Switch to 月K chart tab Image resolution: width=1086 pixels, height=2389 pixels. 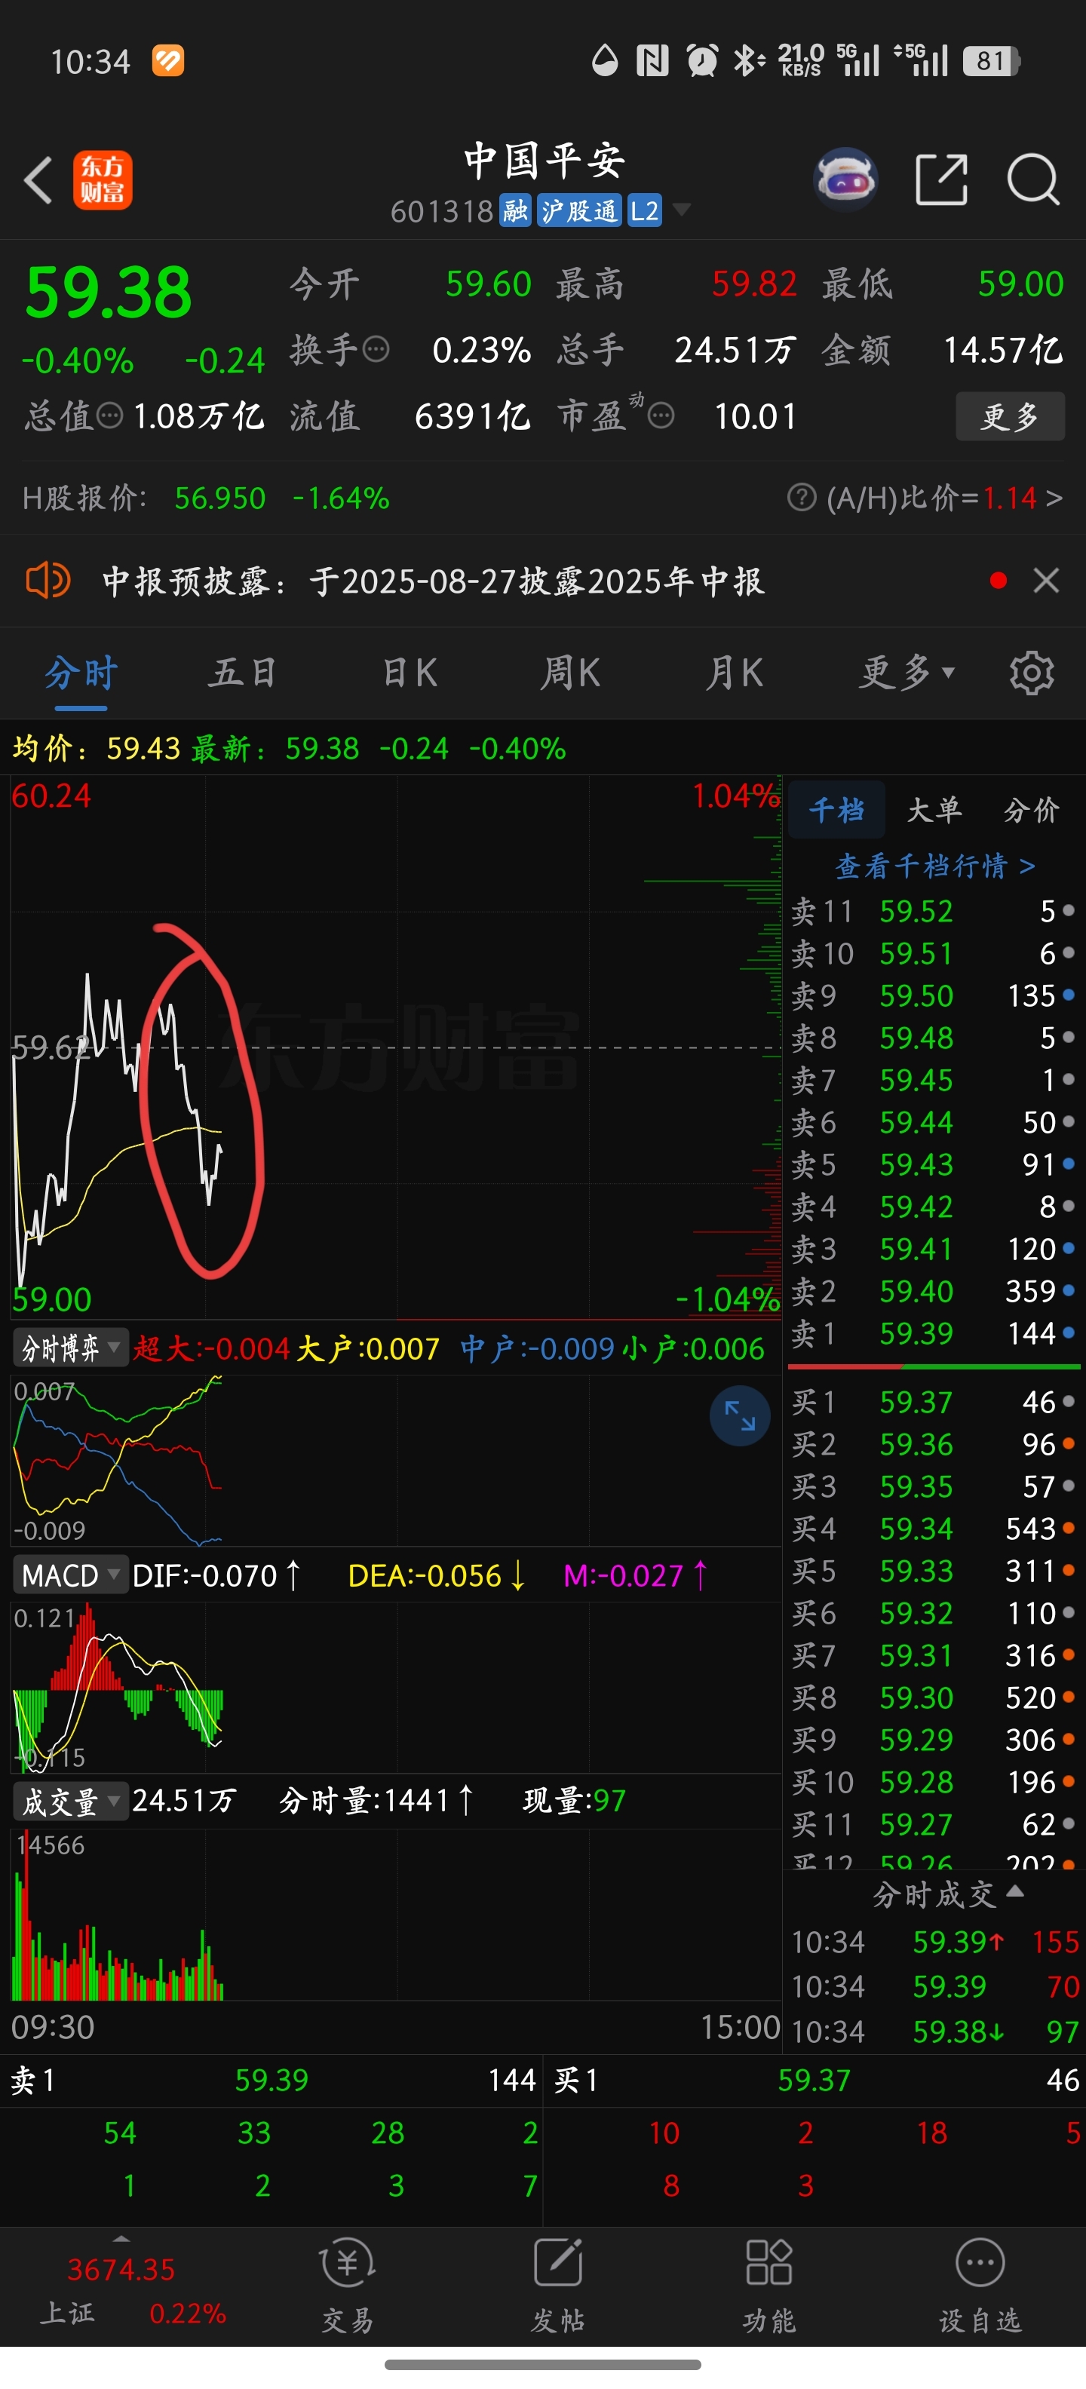pyautogui.click(x=735, y=673)
